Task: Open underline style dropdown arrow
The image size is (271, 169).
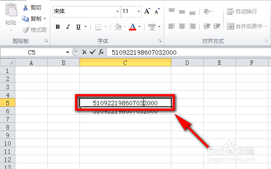Action: tap(85, 27)
